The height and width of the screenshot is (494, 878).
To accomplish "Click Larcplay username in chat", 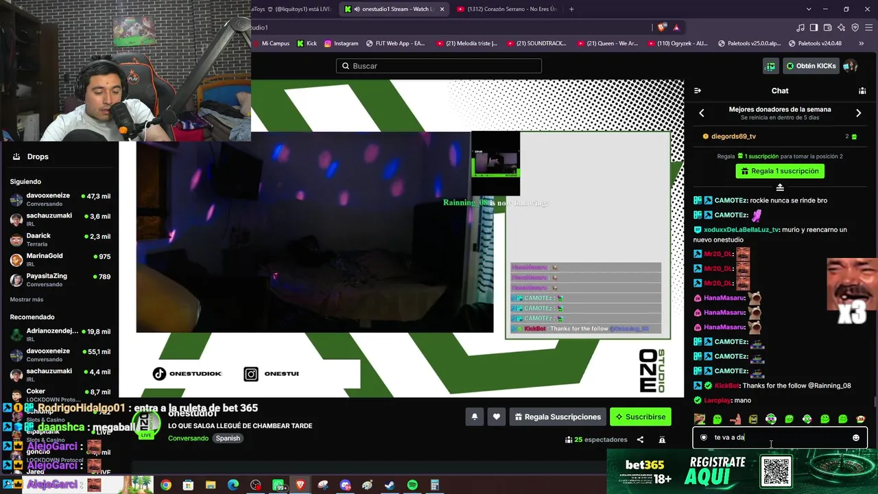I will (717, 400).
